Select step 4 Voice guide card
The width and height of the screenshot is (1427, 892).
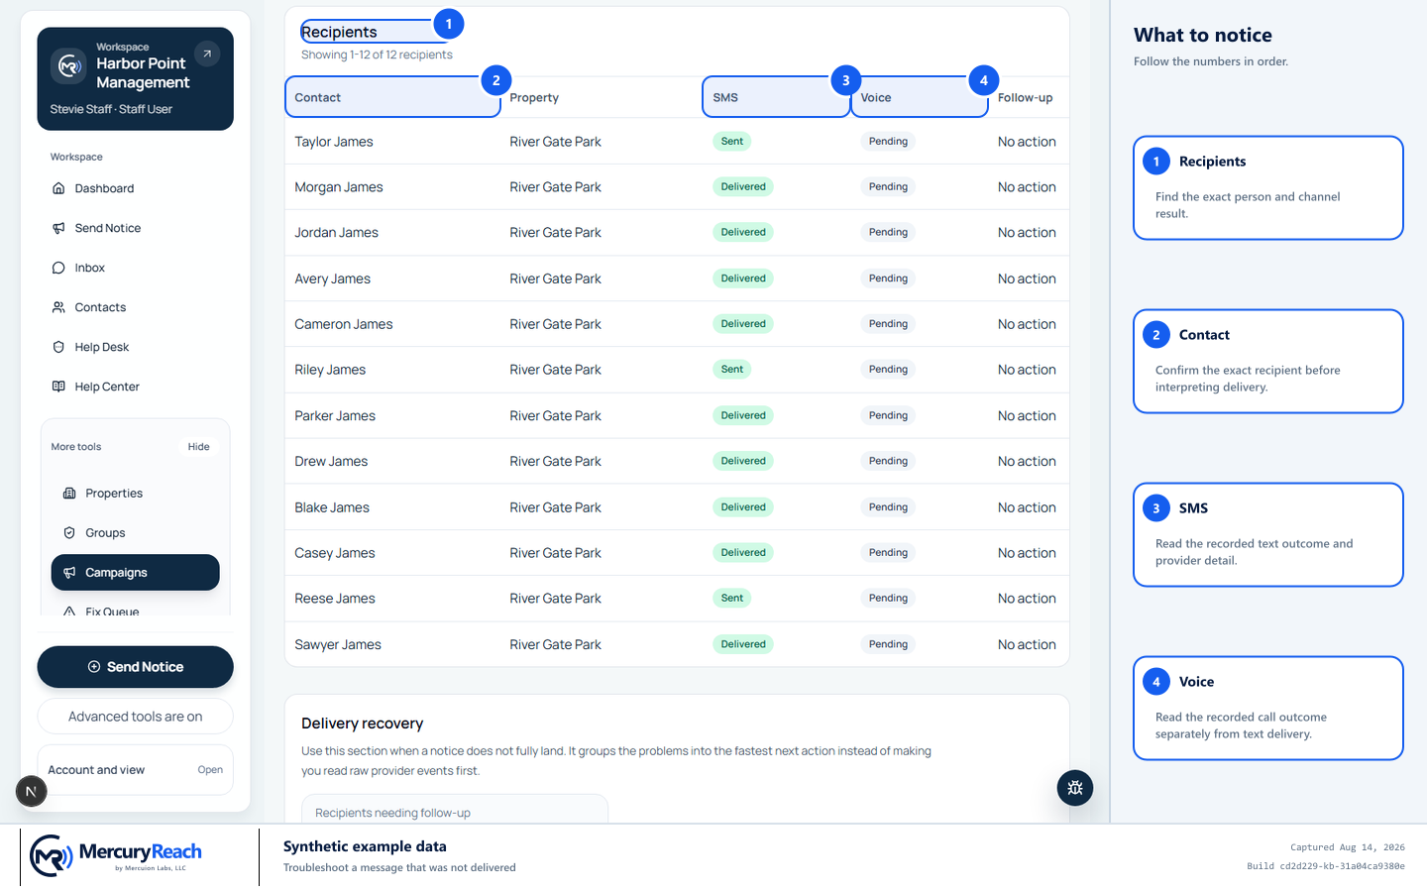(x=1268, y=709)
